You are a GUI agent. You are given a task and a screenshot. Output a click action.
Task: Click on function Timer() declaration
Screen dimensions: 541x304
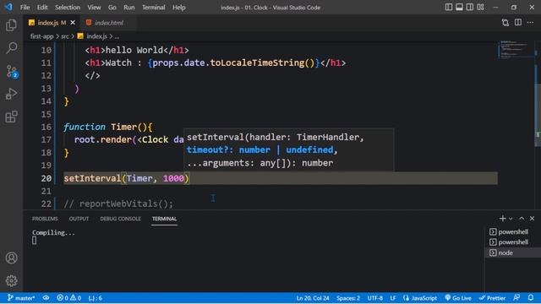click(x=107, y=127)
